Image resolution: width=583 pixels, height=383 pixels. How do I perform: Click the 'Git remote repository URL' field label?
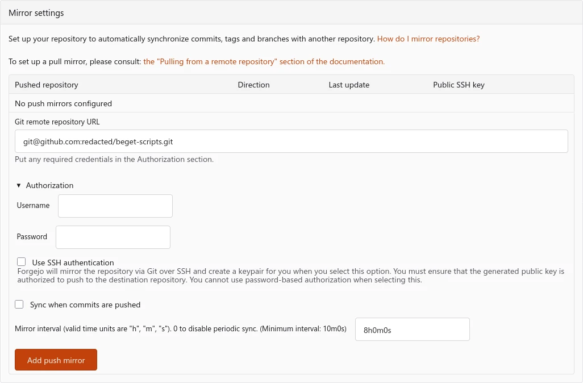57,122
